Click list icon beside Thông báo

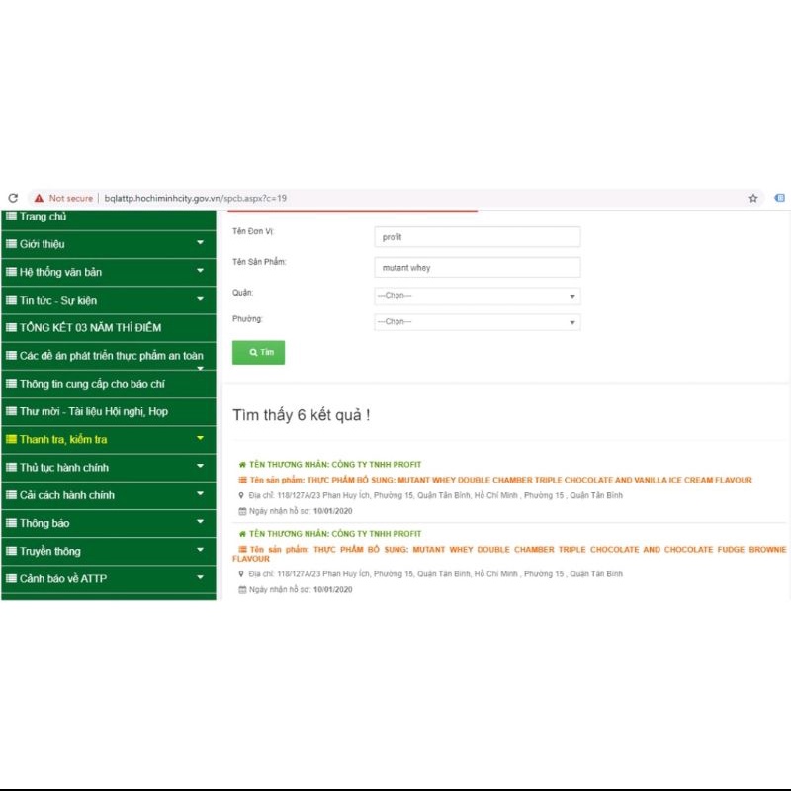pyautogui.click(x=11, y=523)
